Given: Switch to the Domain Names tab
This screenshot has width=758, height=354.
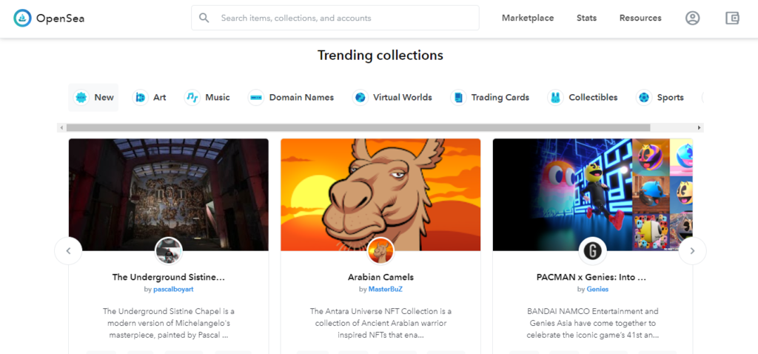Looking at the screenshot, I should (291, 97).
